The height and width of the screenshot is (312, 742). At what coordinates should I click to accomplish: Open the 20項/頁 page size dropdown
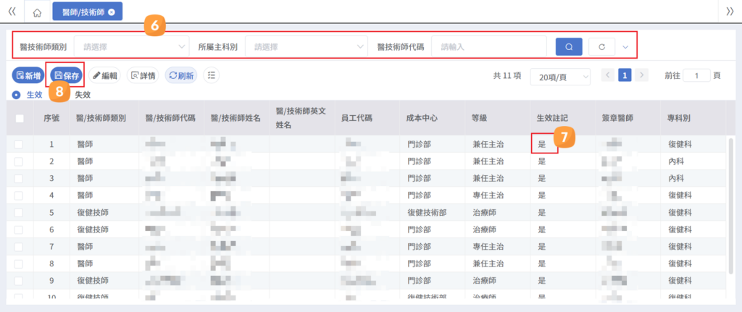point(560,76)
